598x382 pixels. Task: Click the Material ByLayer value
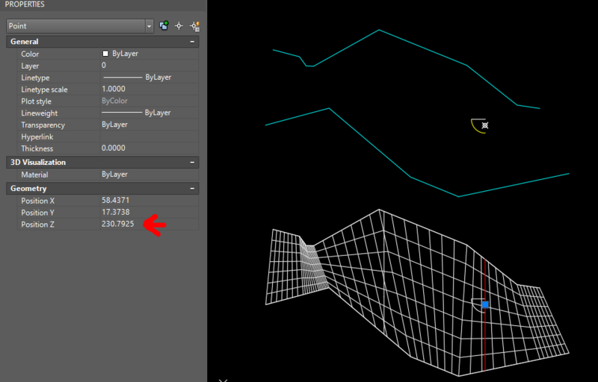[x=148, y=174]
